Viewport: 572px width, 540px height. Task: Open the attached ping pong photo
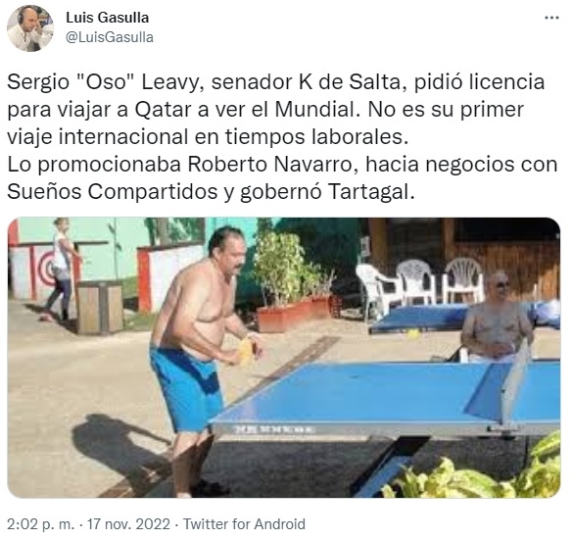[x=284, y=358]
